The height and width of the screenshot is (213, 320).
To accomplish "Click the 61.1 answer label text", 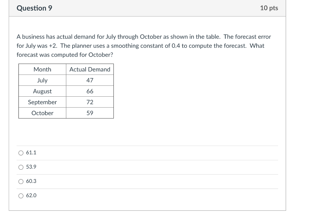I will coord(31,153).
